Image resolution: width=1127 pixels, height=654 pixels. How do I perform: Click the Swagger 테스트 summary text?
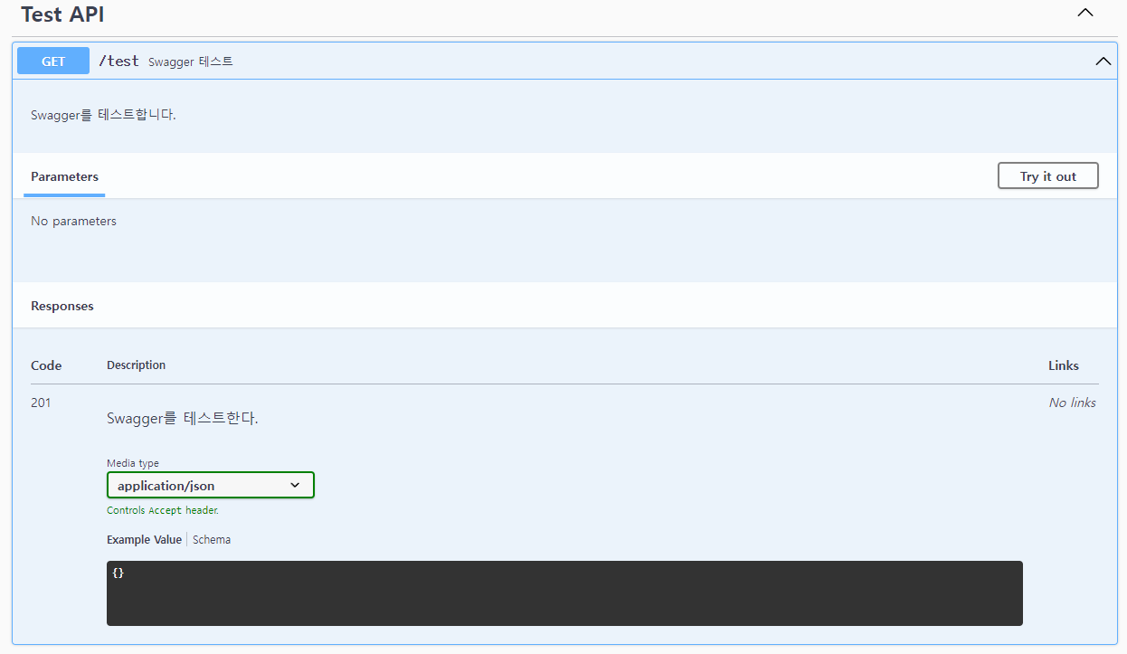click(190, 62)
